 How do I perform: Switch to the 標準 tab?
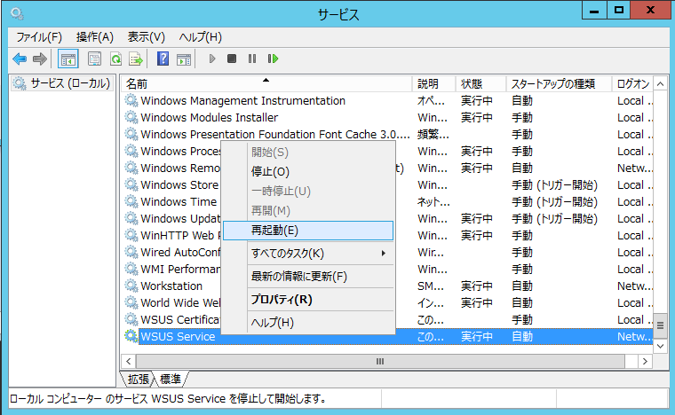[170, 380]
